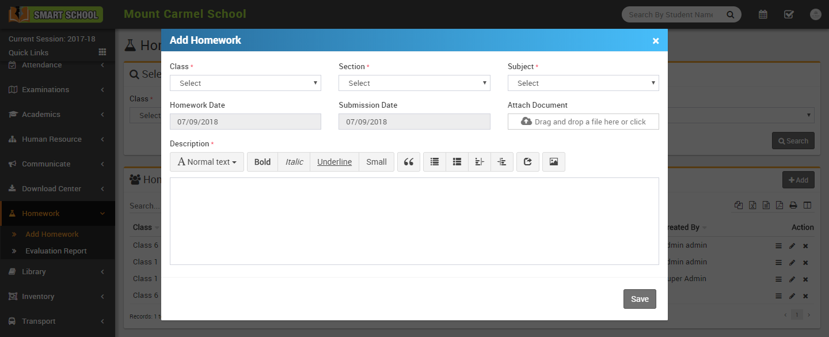Toggle Bold text formatting

coord(263,162)
